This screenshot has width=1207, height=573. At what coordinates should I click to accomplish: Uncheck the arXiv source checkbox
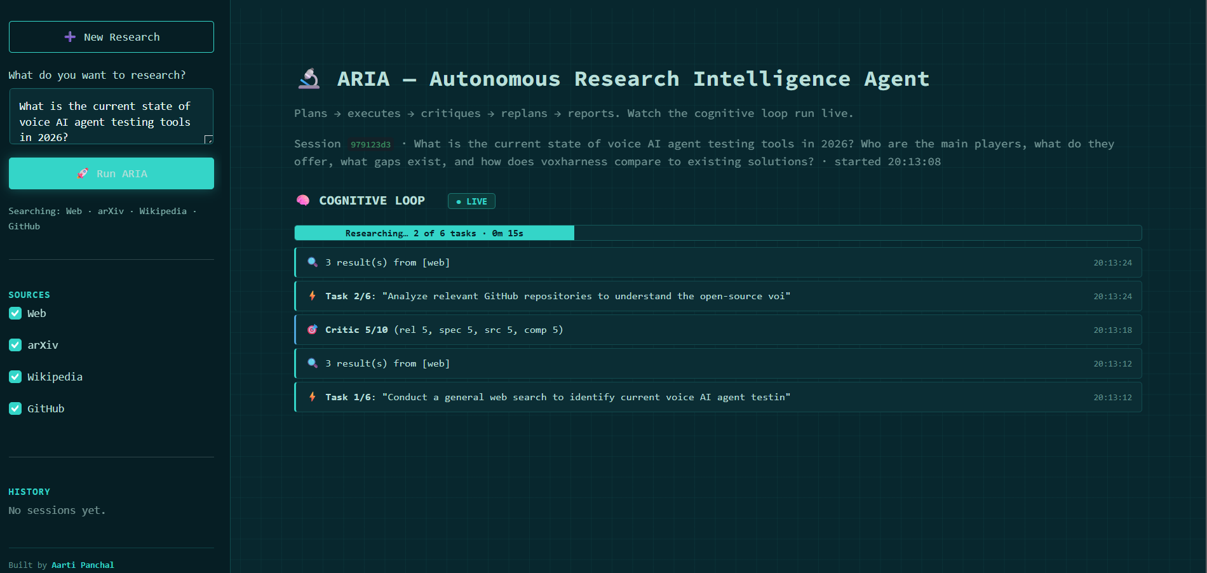(15, 345)
